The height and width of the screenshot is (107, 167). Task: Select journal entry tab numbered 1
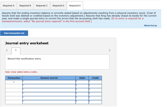(16, 51)
